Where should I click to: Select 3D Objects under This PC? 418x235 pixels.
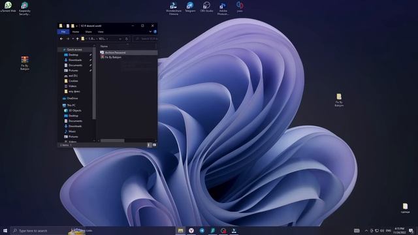75,110
